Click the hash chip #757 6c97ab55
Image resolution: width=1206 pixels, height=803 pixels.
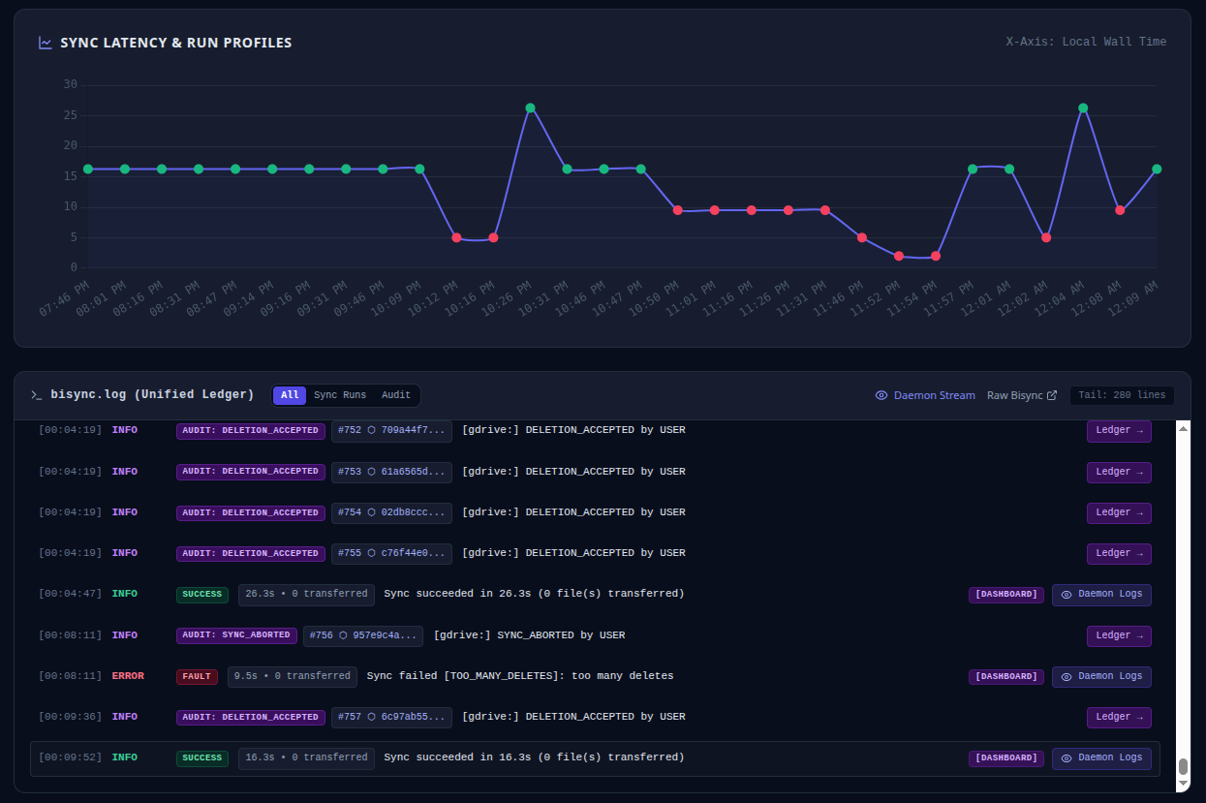(391, 717)
